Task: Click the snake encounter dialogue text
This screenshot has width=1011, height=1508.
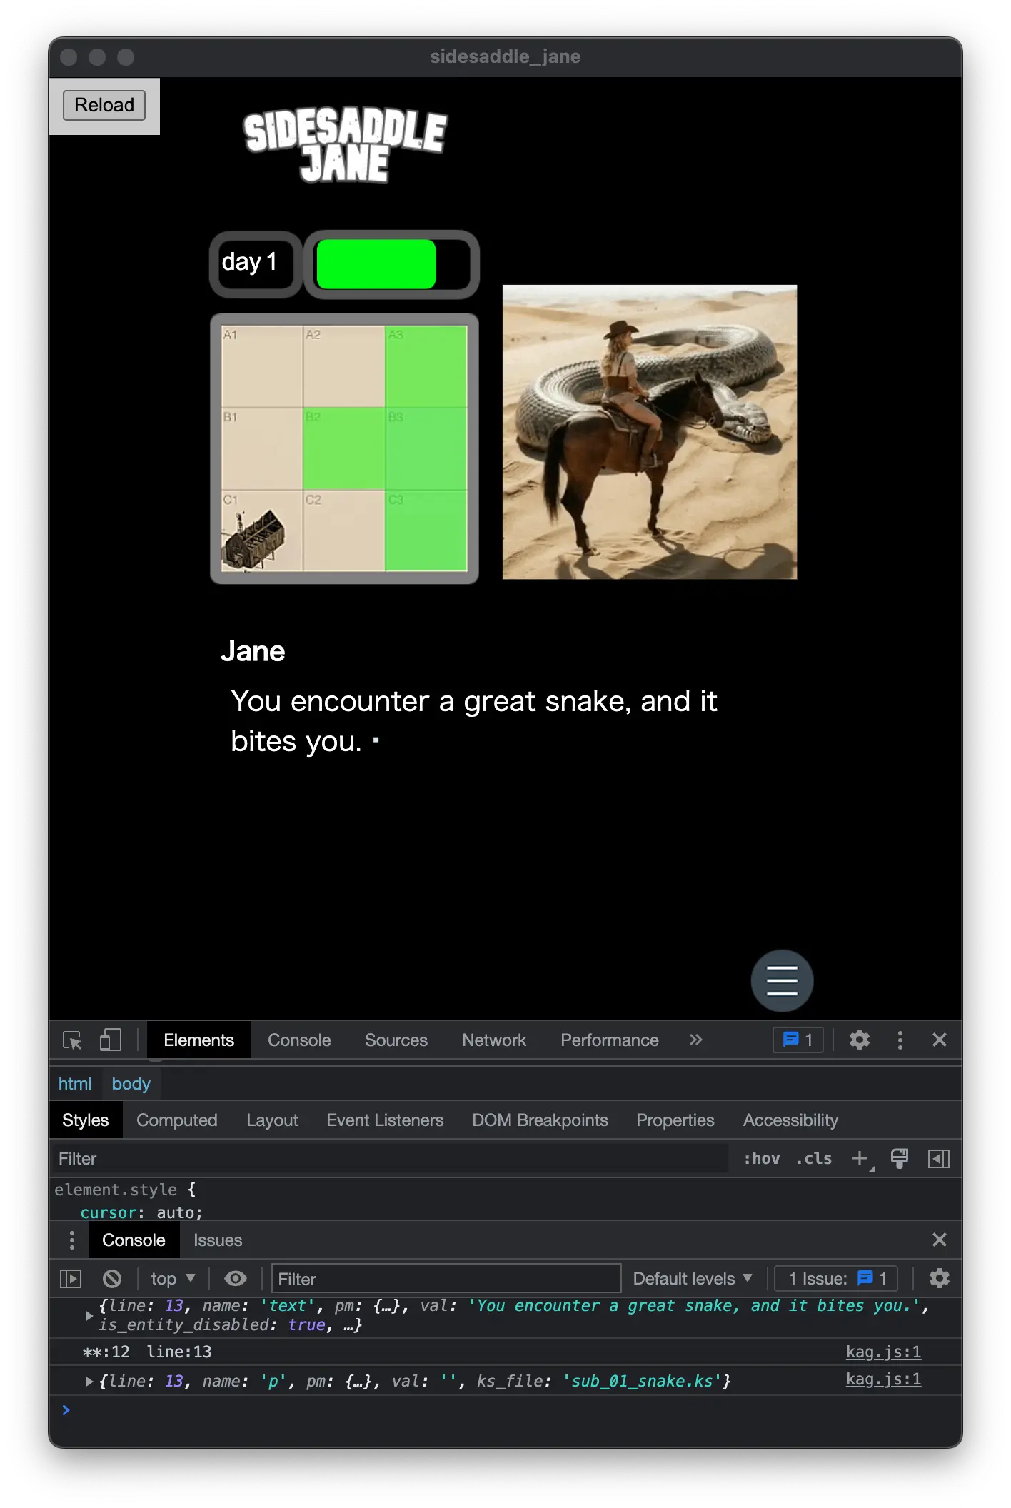Action: point(473,721)
